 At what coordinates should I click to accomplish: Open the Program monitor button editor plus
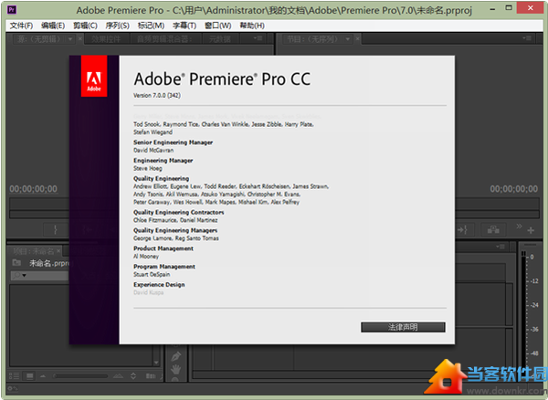click(x=531, y=230)
